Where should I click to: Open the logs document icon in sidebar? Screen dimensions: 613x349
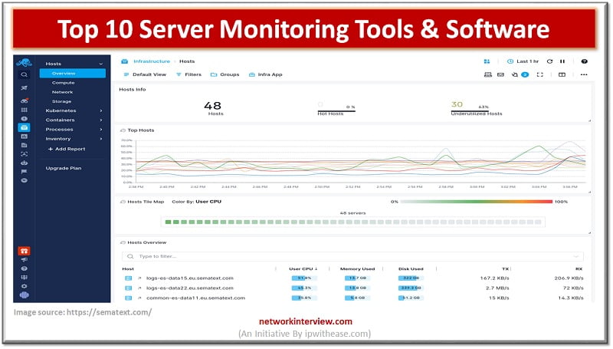pyautogui.click(x=25, y=145)
